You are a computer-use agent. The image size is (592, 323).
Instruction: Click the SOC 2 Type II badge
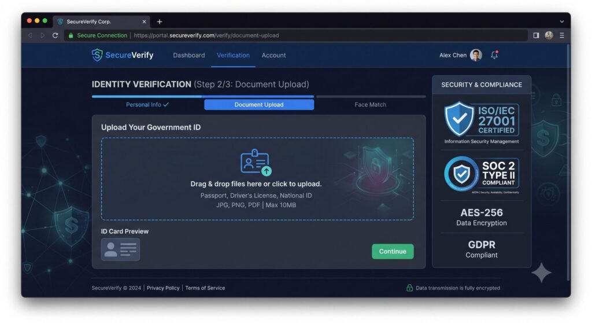pos(482,174)
